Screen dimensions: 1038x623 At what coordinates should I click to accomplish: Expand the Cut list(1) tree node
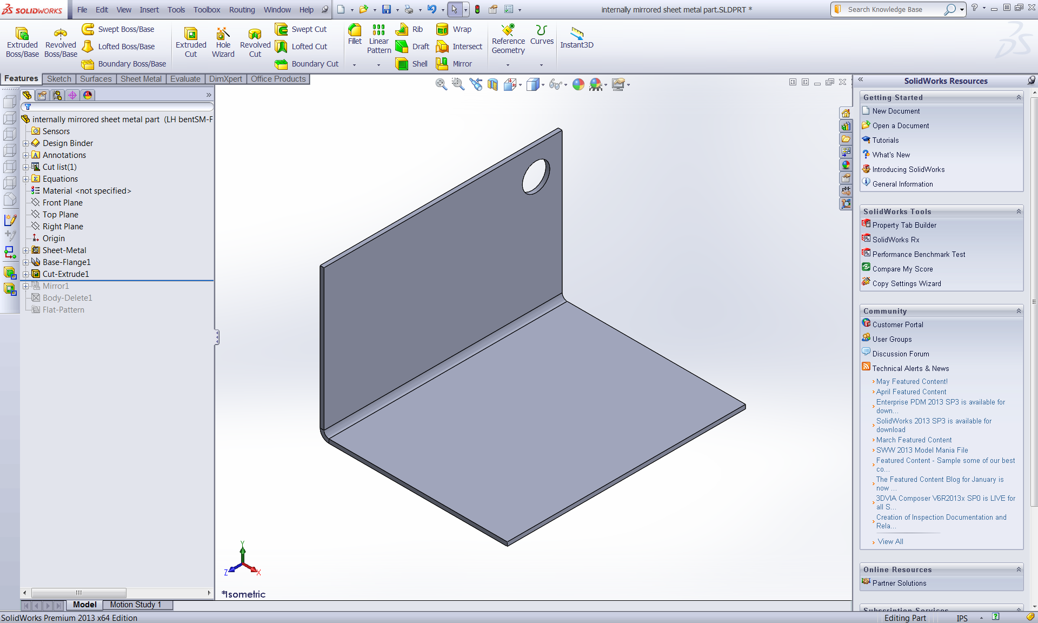(25, 167)
